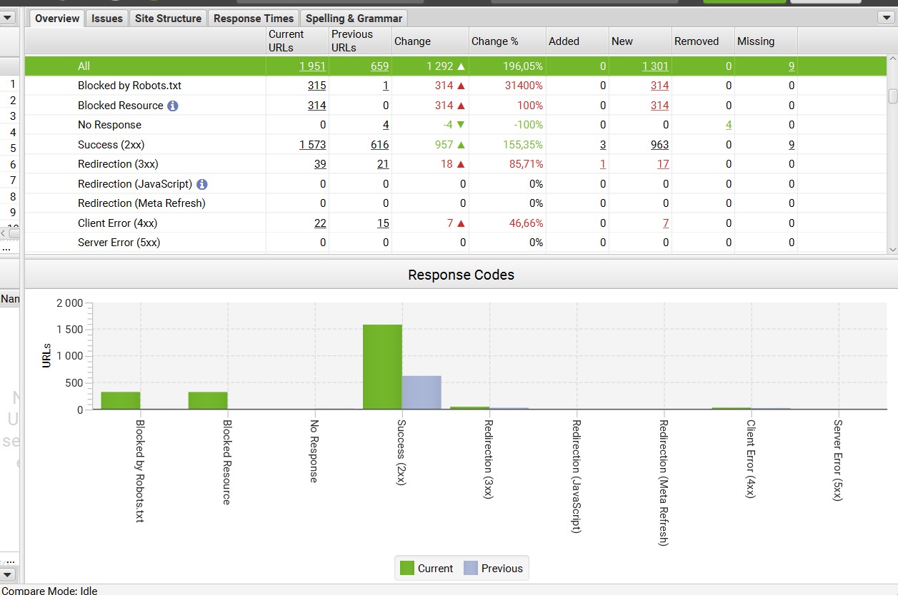Open the 15 previous Client Error link
Image resolution: width=898 pixels, height=595 pixels.
(383, 223)
